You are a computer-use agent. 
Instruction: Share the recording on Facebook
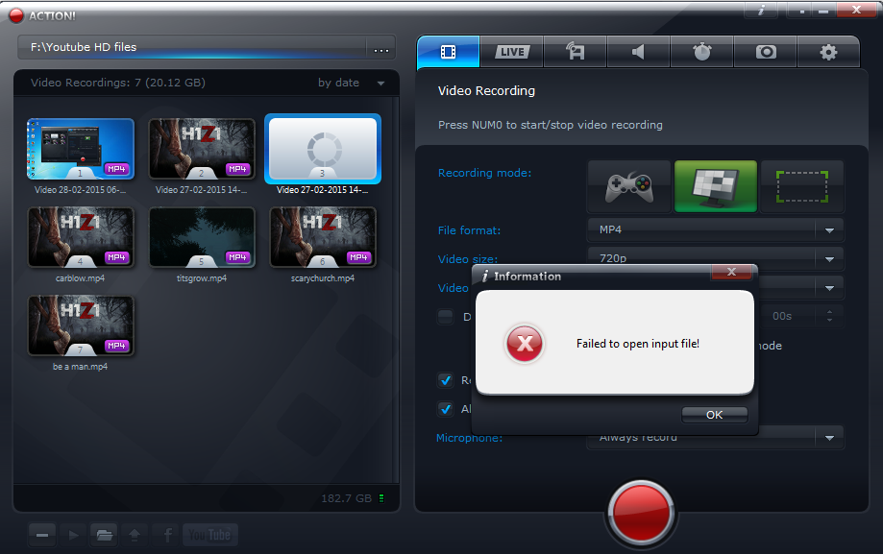pos(167,534)
